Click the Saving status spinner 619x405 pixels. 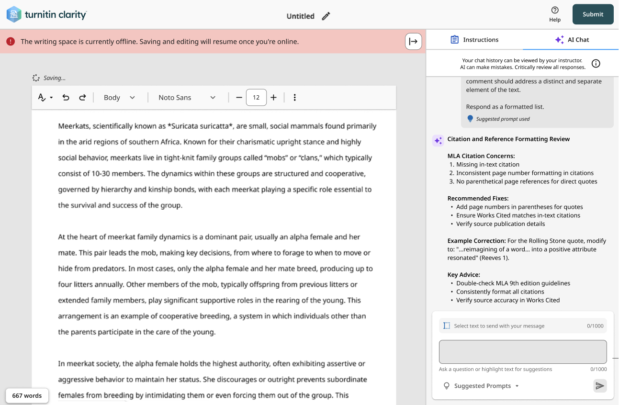[36, 78]
